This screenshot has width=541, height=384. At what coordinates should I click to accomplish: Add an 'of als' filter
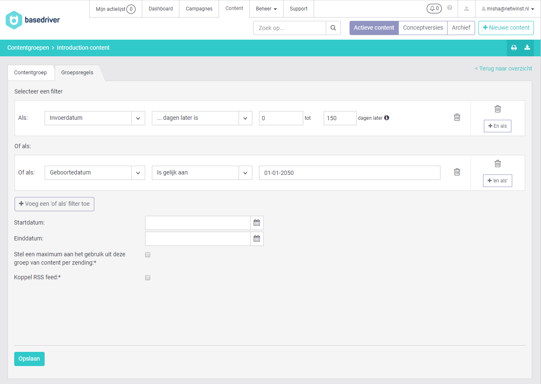[x=55, y=204]
